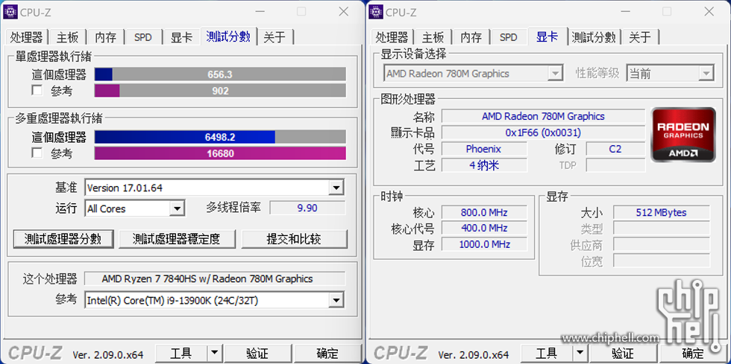Image resolution: width=731 pixels, height=364 pixels.
Task: Open AMD Radeon 780M display device dropdown
Action: pyautogui.click(x=555, y=73)
